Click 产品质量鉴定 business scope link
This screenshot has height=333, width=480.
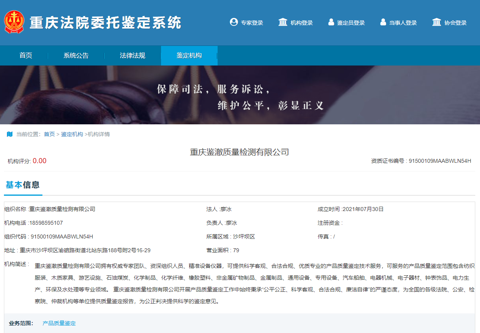(x=59, y=323)
